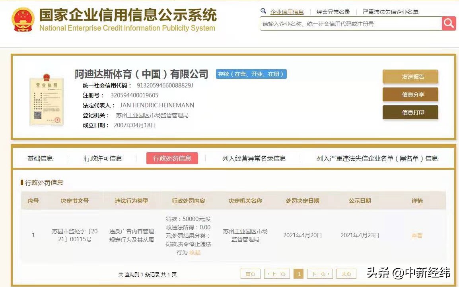
Task: Click the 苏州工业园区市场监督管理局 table cell
Action: pos(245,235)
